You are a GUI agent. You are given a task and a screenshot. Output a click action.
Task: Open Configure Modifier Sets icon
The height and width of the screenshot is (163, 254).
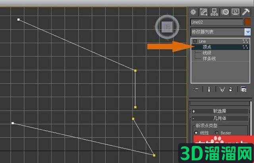tap(244, 89)
